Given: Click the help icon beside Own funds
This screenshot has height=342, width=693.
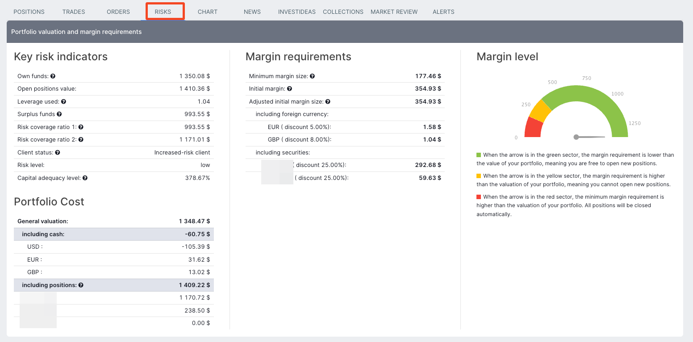Looking at the screenshot, I should click(53, 76).
